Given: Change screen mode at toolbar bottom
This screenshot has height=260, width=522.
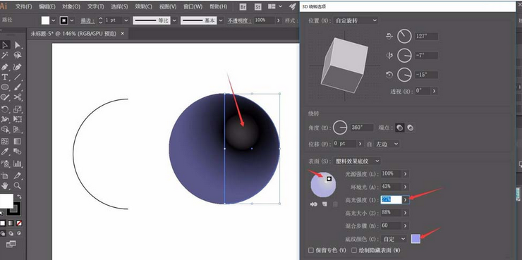Looking at the screenshot, I should pyautogui.click(x=11, y=244).
